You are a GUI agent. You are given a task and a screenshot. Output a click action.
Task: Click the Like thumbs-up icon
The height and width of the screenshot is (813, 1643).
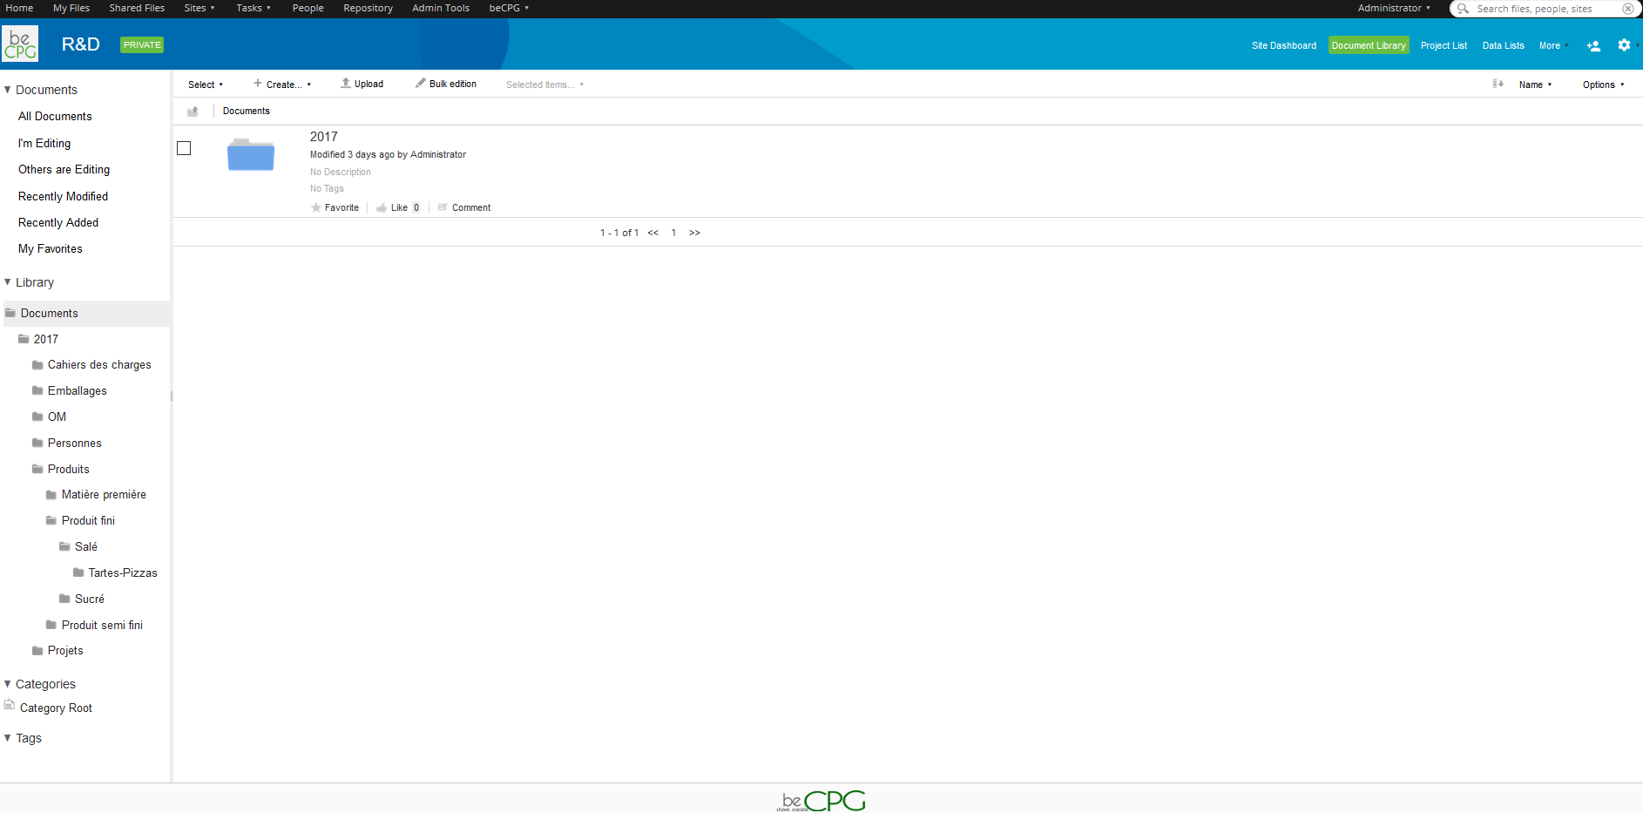(382, 207)
